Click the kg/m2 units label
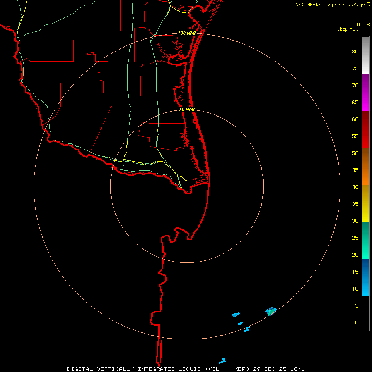The height and width of the screenshot is (372, 372). [x=348, y=29]
